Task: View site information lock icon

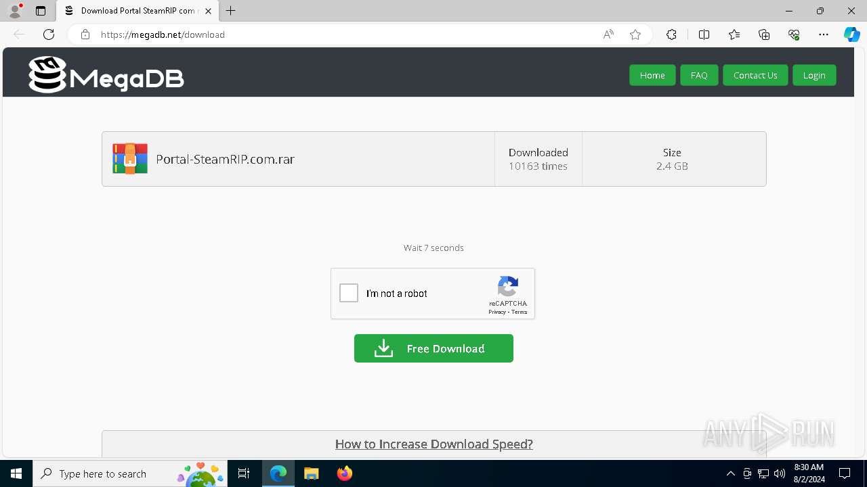Action: (x=85, y=34)
